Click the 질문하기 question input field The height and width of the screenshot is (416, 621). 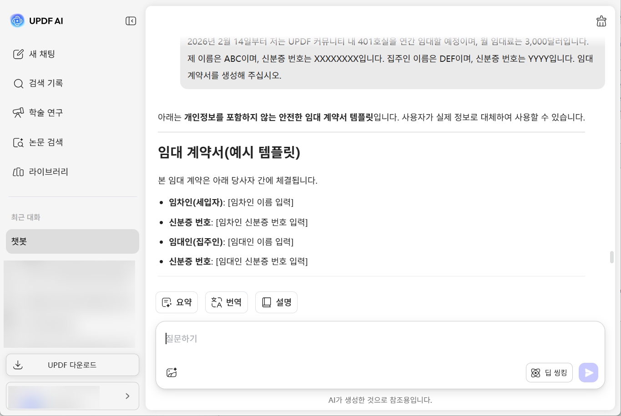(x=318, y=338)
